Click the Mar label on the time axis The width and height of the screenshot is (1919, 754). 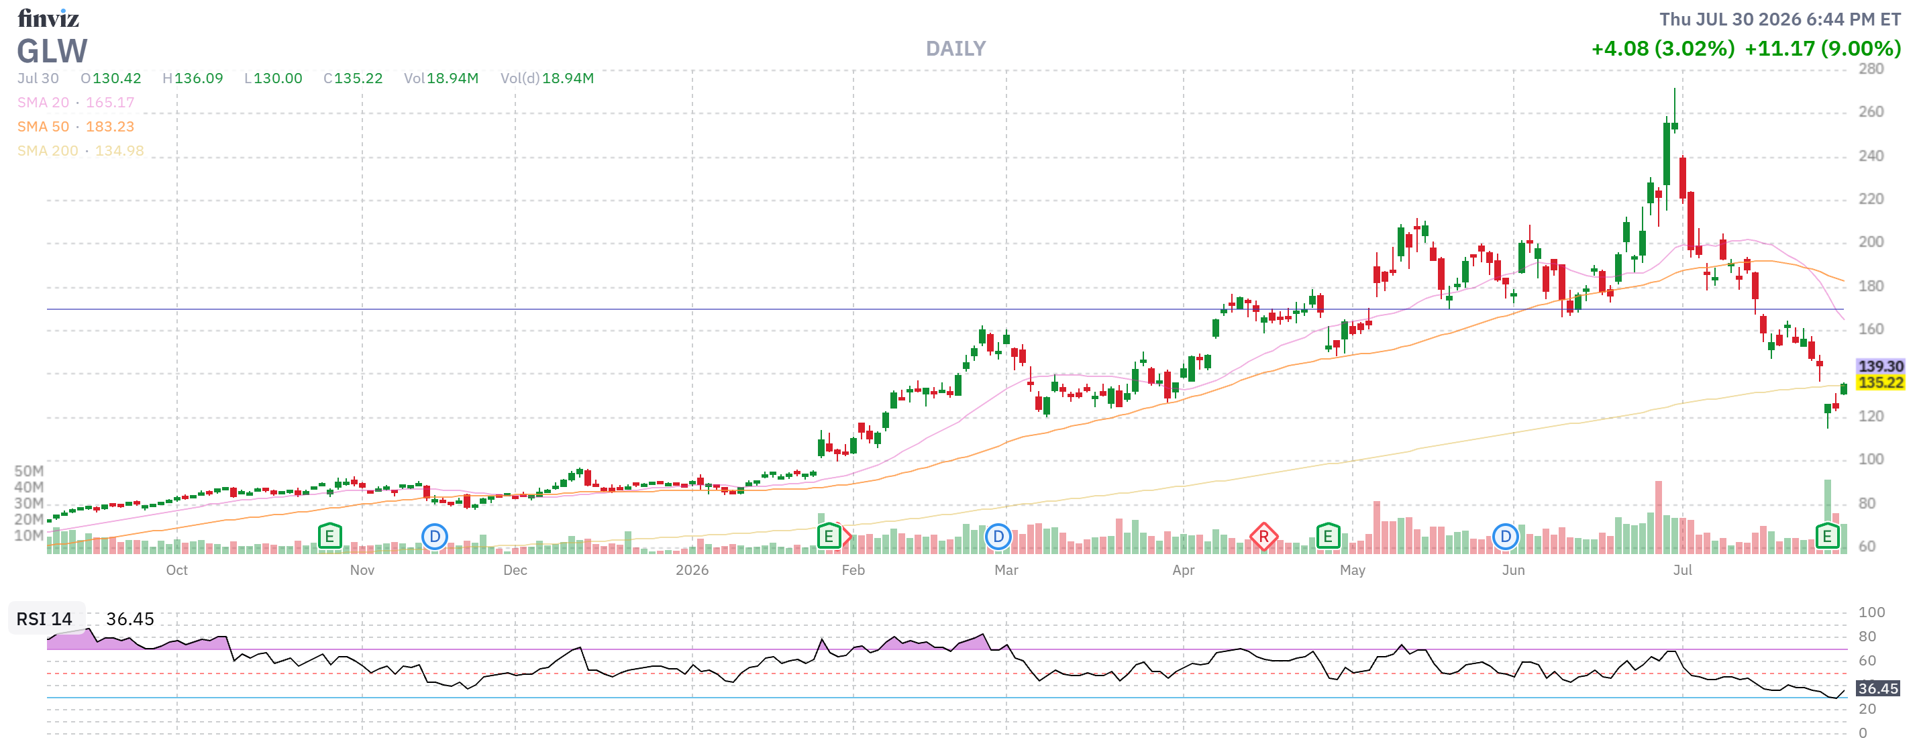1006,570
